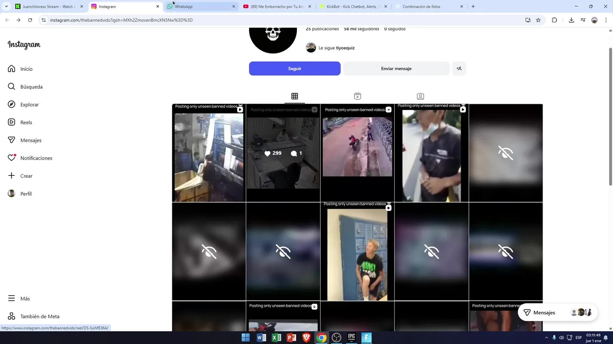Viewport: 613px width, 344px height.
Task: Open Mensajes in the left sidebar
Action: point(25,140)
